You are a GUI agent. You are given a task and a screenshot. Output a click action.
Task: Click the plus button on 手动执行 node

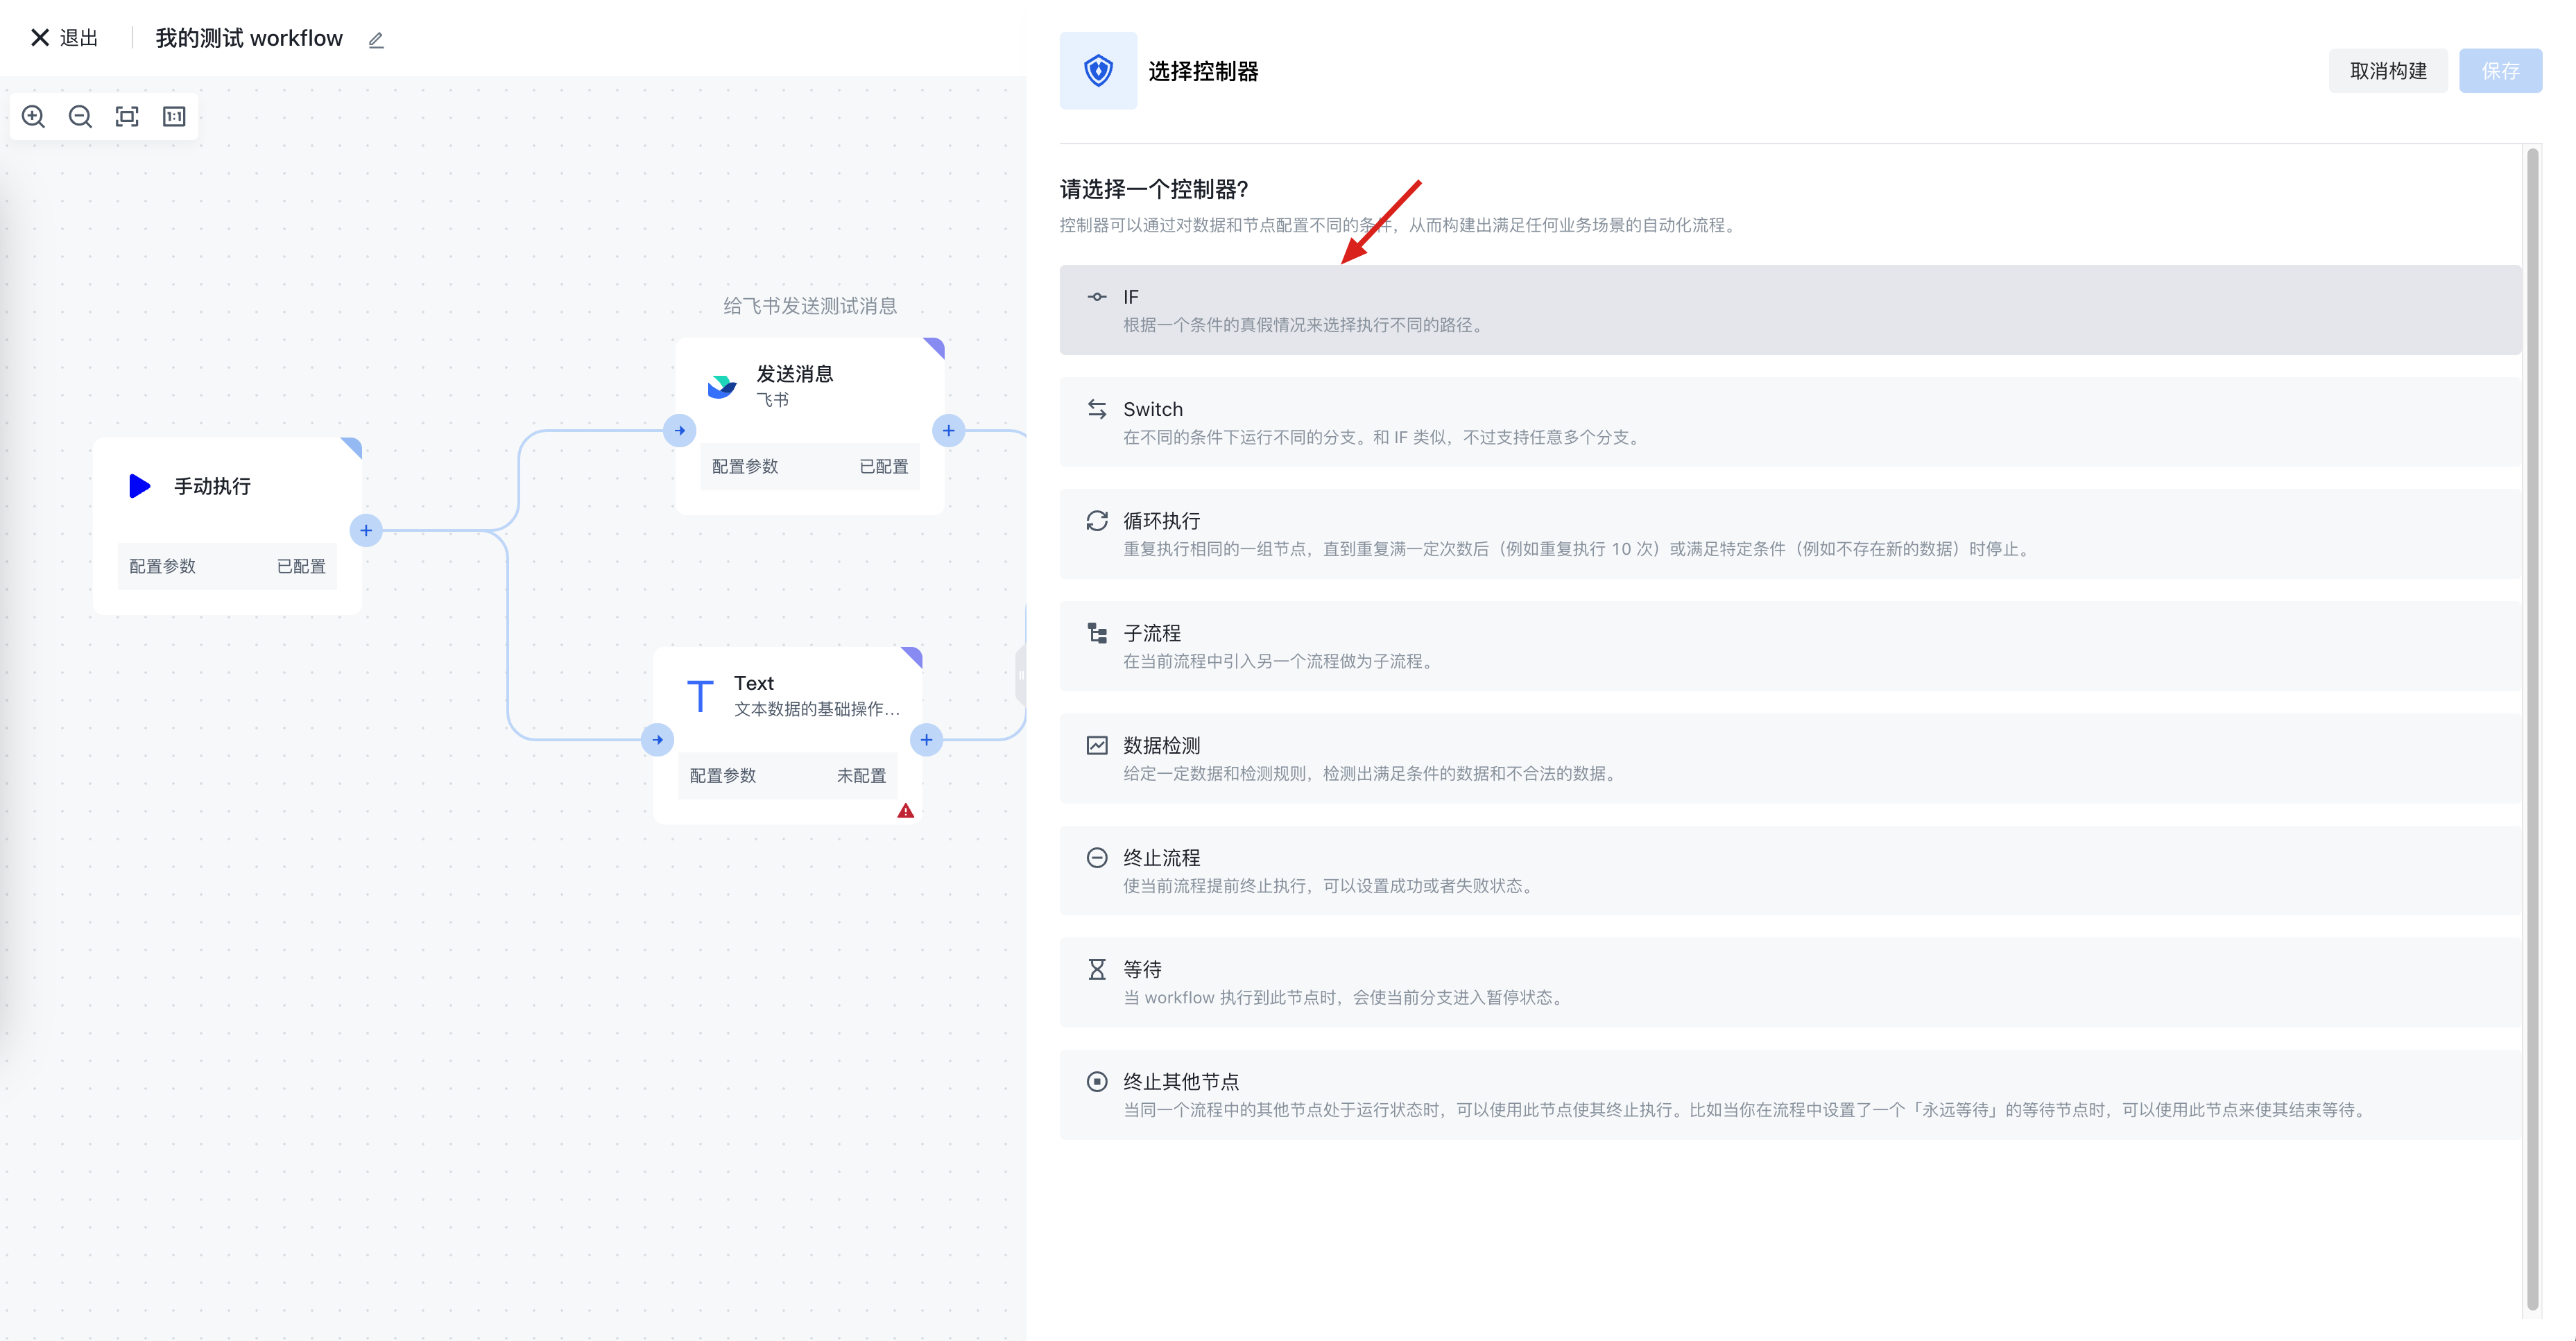click(x=366, y=530)
